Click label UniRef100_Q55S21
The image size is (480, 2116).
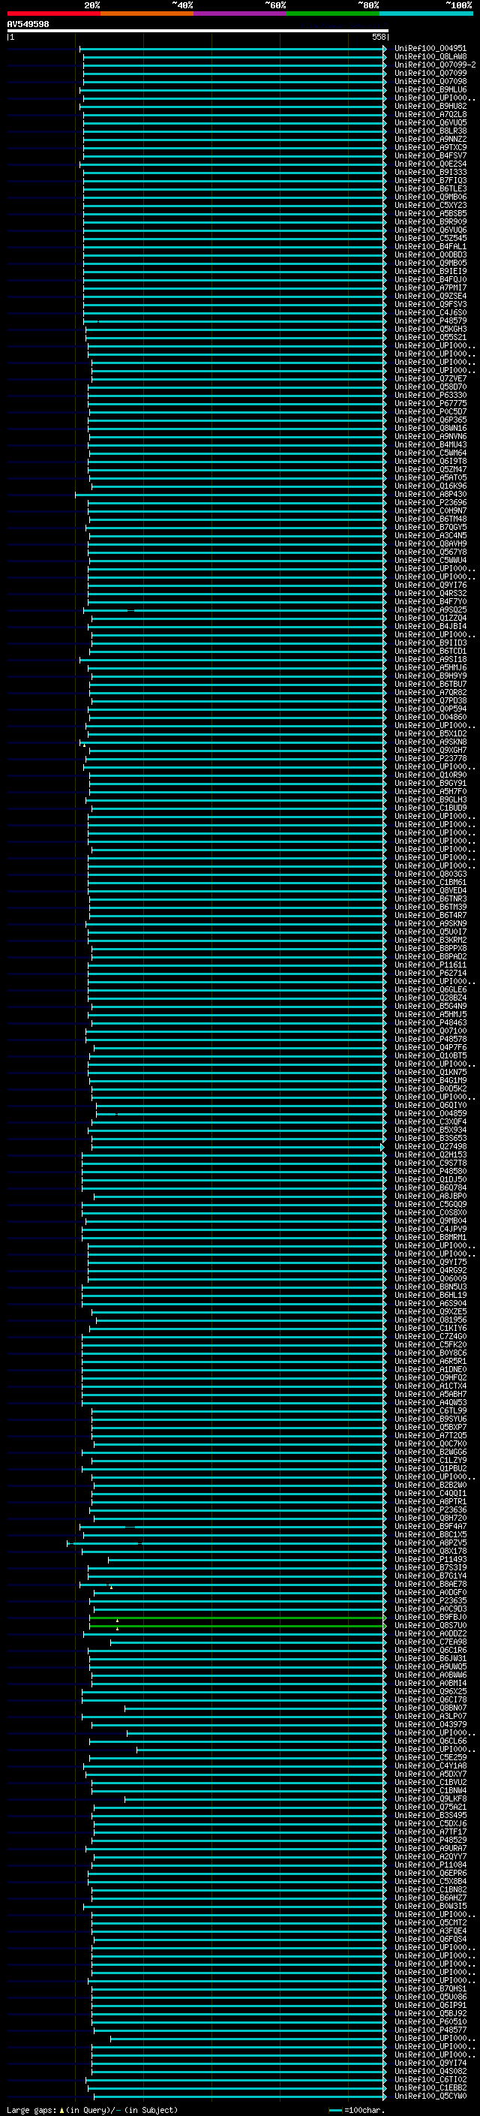coord(430,338)
